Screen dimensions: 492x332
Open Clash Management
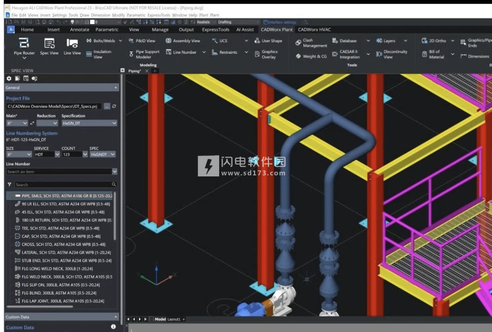311,43
